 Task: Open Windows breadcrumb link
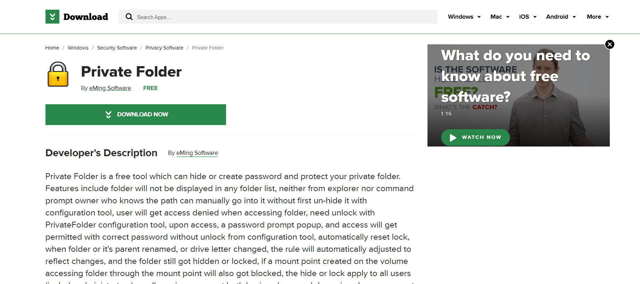(78, 48)
